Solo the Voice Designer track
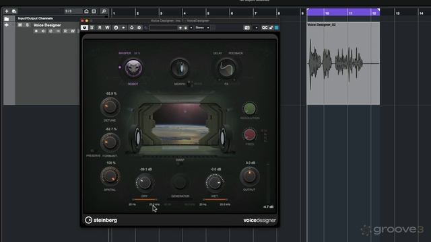 click(x=27, y=25)
